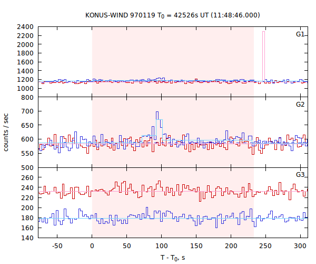Click the G2 y-axis tick label 650
Image resolution: width=316 pixels, height=264 pixels.
pyautogui.click(x=27, y=125)
